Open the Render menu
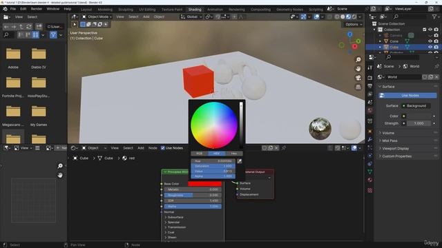Viewport: 442px width, 248px height. pos(37,9)
